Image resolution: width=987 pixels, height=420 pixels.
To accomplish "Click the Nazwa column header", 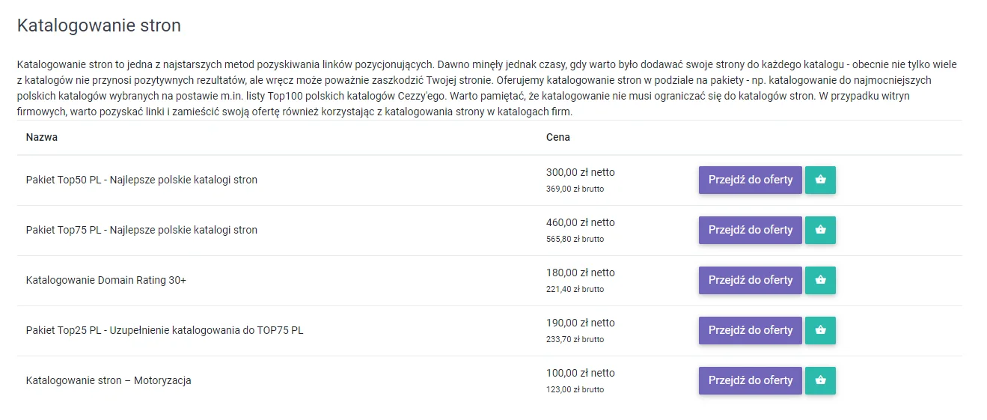I will [42, 137].
